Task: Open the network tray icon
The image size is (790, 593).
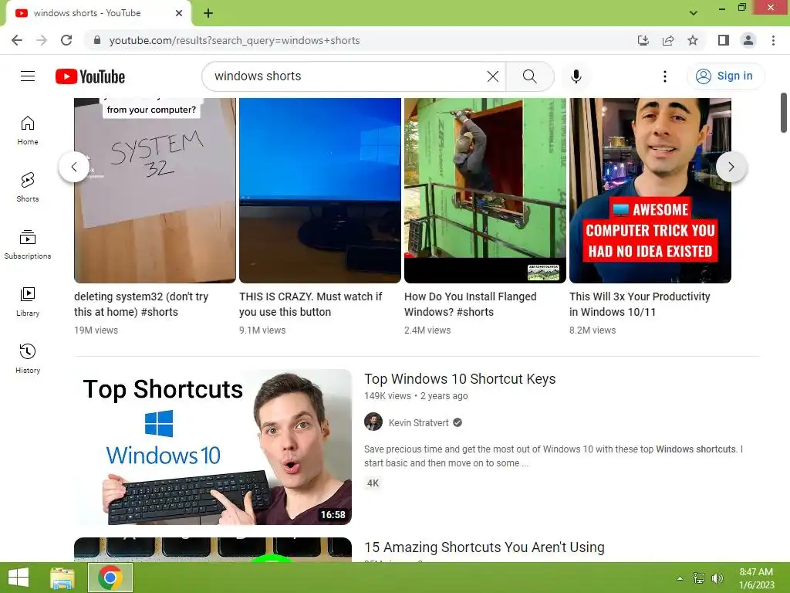Action: (x=699, y=578)
